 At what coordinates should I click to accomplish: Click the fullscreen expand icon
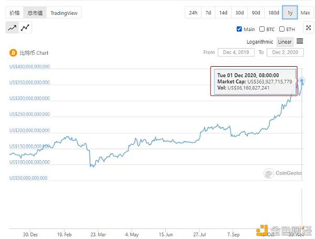[x=308, y=27]
